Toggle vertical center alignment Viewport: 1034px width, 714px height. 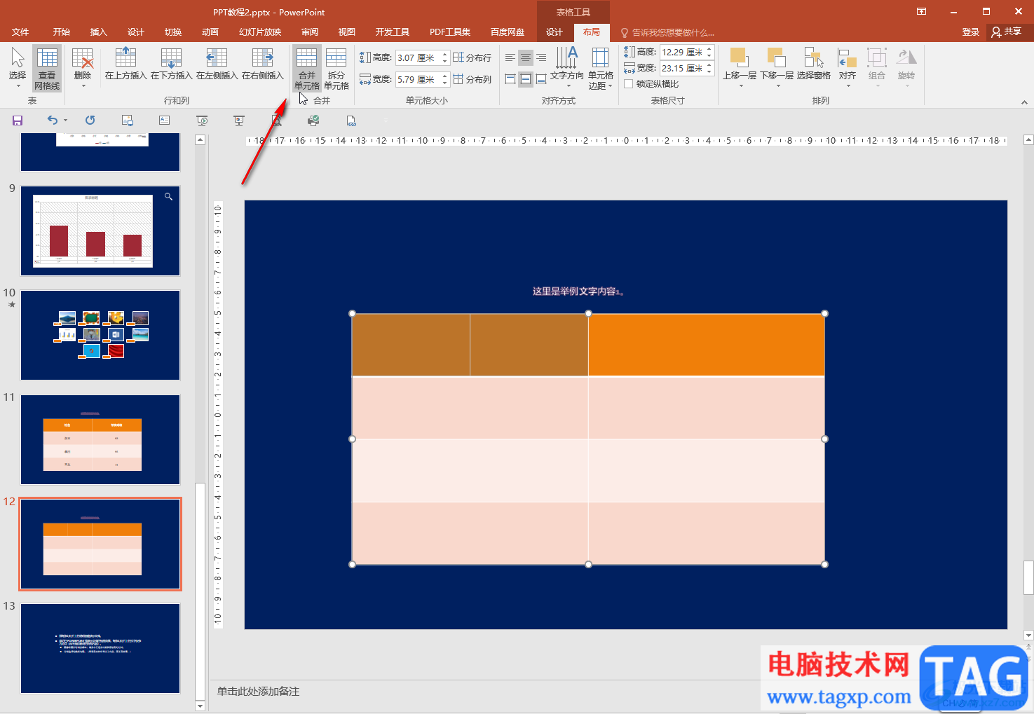click(526, 79)
